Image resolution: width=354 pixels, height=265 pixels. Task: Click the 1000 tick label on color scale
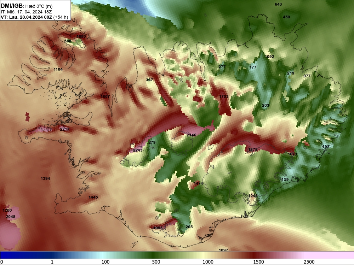click(208, 262)
